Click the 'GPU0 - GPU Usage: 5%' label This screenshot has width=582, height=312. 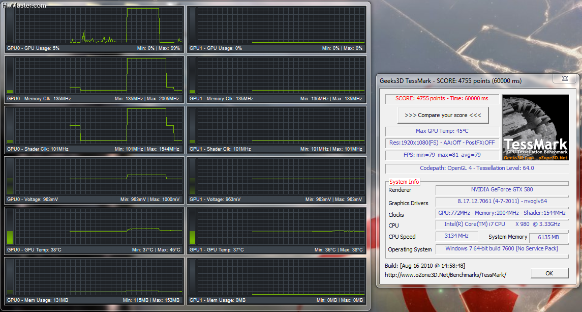(x=33, y=48)
